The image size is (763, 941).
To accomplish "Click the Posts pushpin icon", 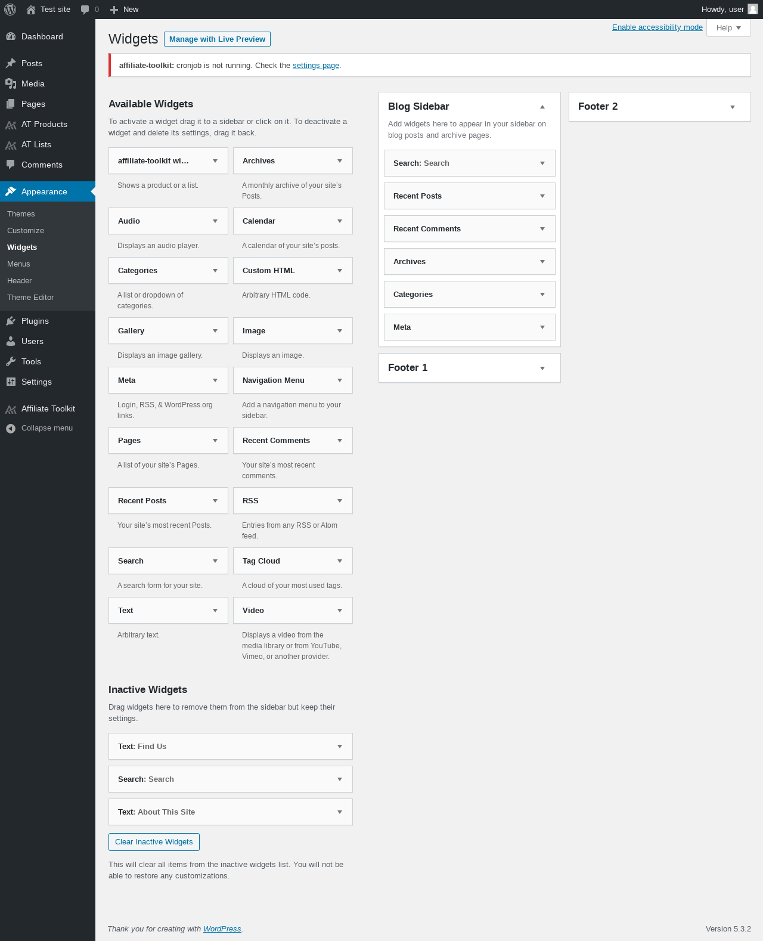I will pyautogui.click(x=11, y=63).
